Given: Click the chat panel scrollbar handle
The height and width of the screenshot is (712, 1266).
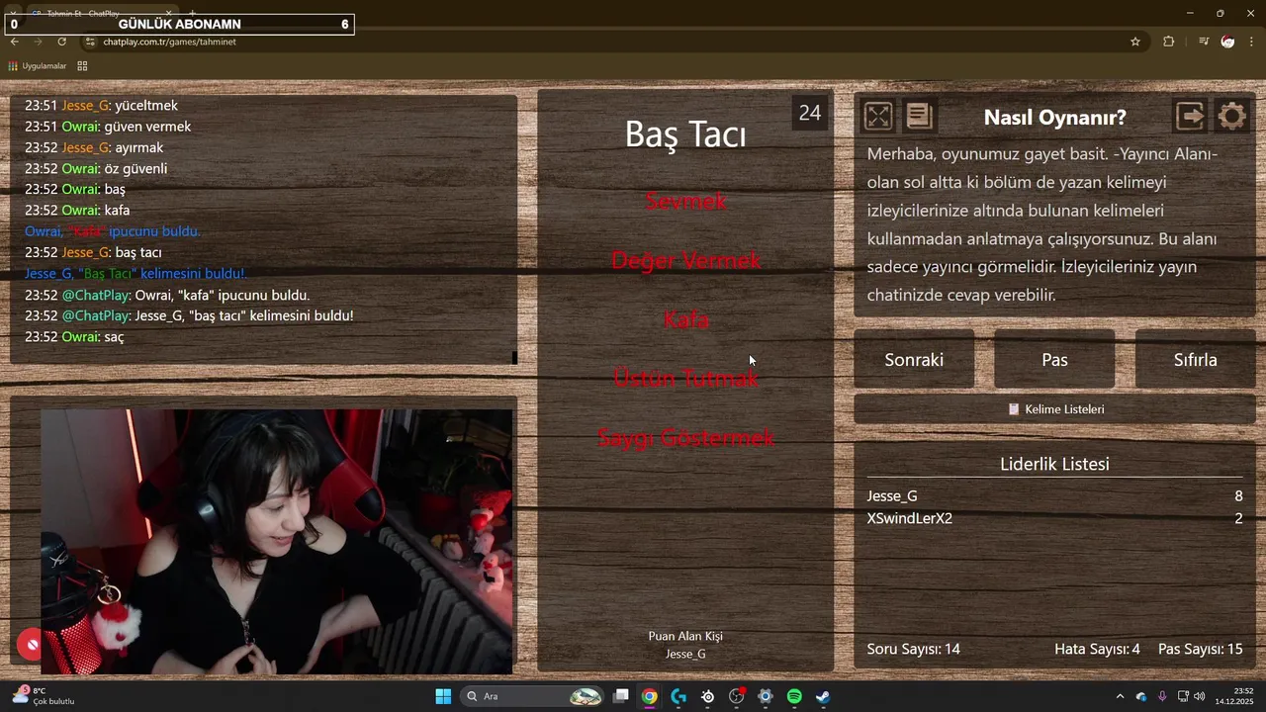Looking at the screenshot, I should point(514,358).
